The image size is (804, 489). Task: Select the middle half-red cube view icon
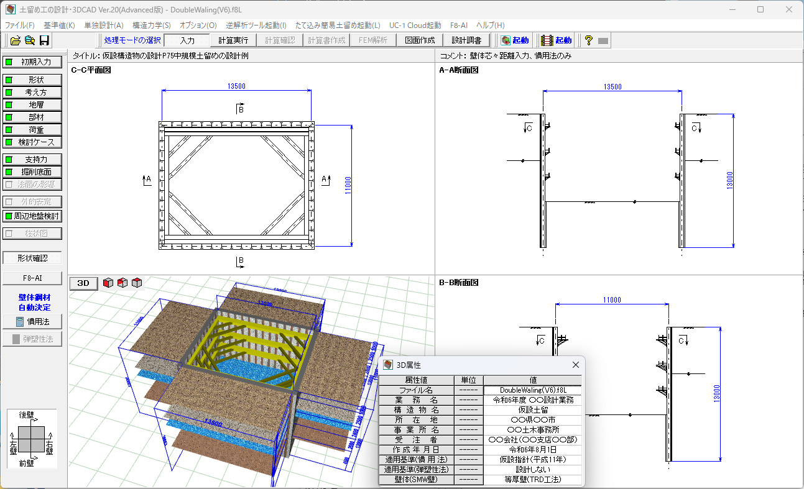[x=122, y=283]
